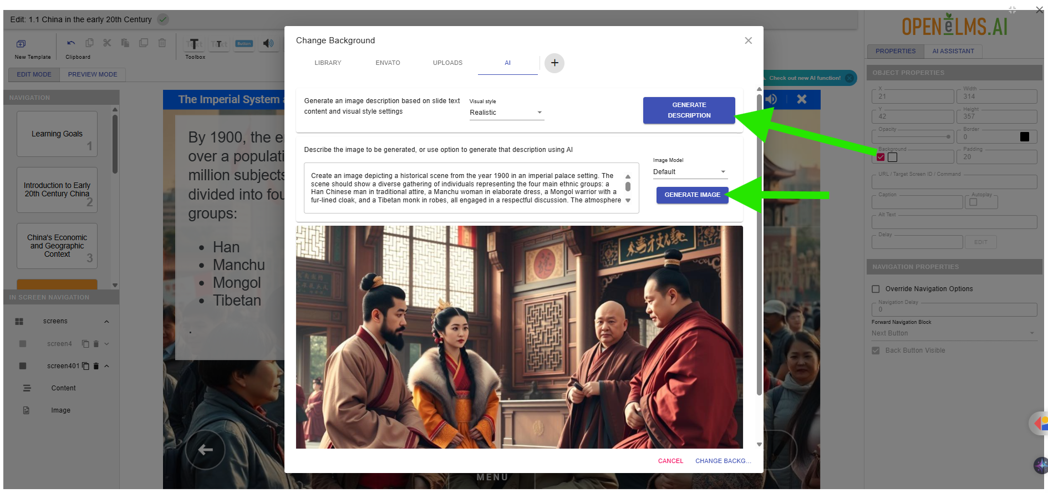Select the audio speaker tool in Toolbox
1048x493 pixels.
point(268,43)
